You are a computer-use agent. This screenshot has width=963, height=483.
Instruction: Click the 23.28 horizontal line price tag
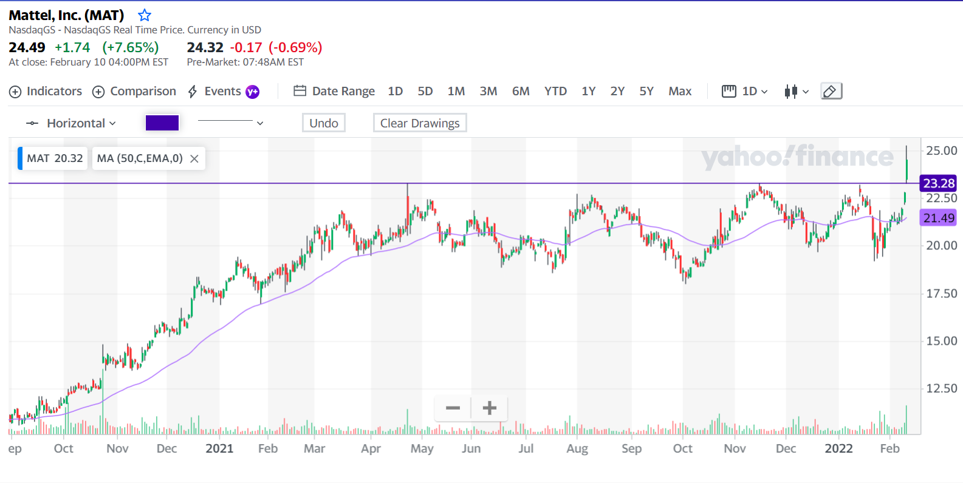(x=939, y=183)
